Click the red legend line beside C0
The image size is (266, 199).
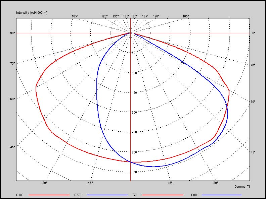163,195
